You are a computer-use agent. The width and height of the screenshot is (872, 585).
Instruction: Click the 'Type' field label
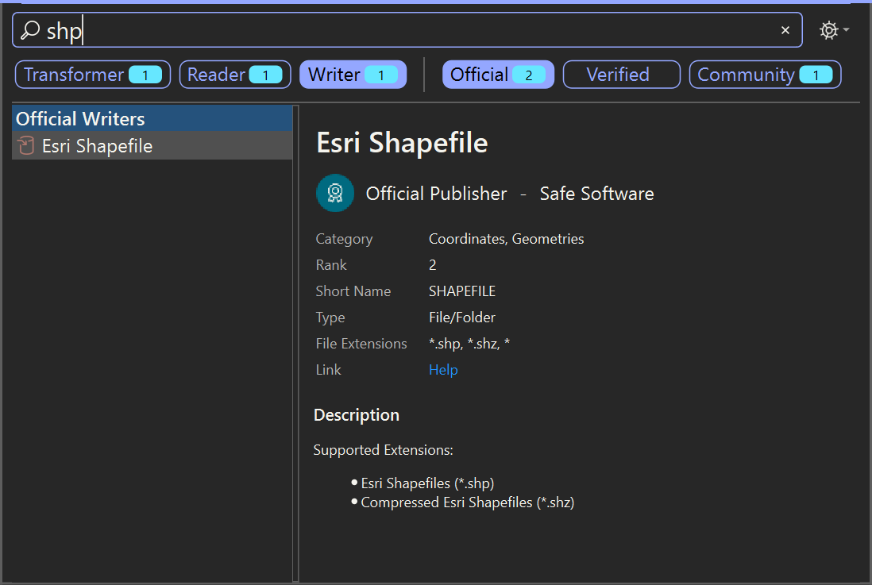[330, 318]
